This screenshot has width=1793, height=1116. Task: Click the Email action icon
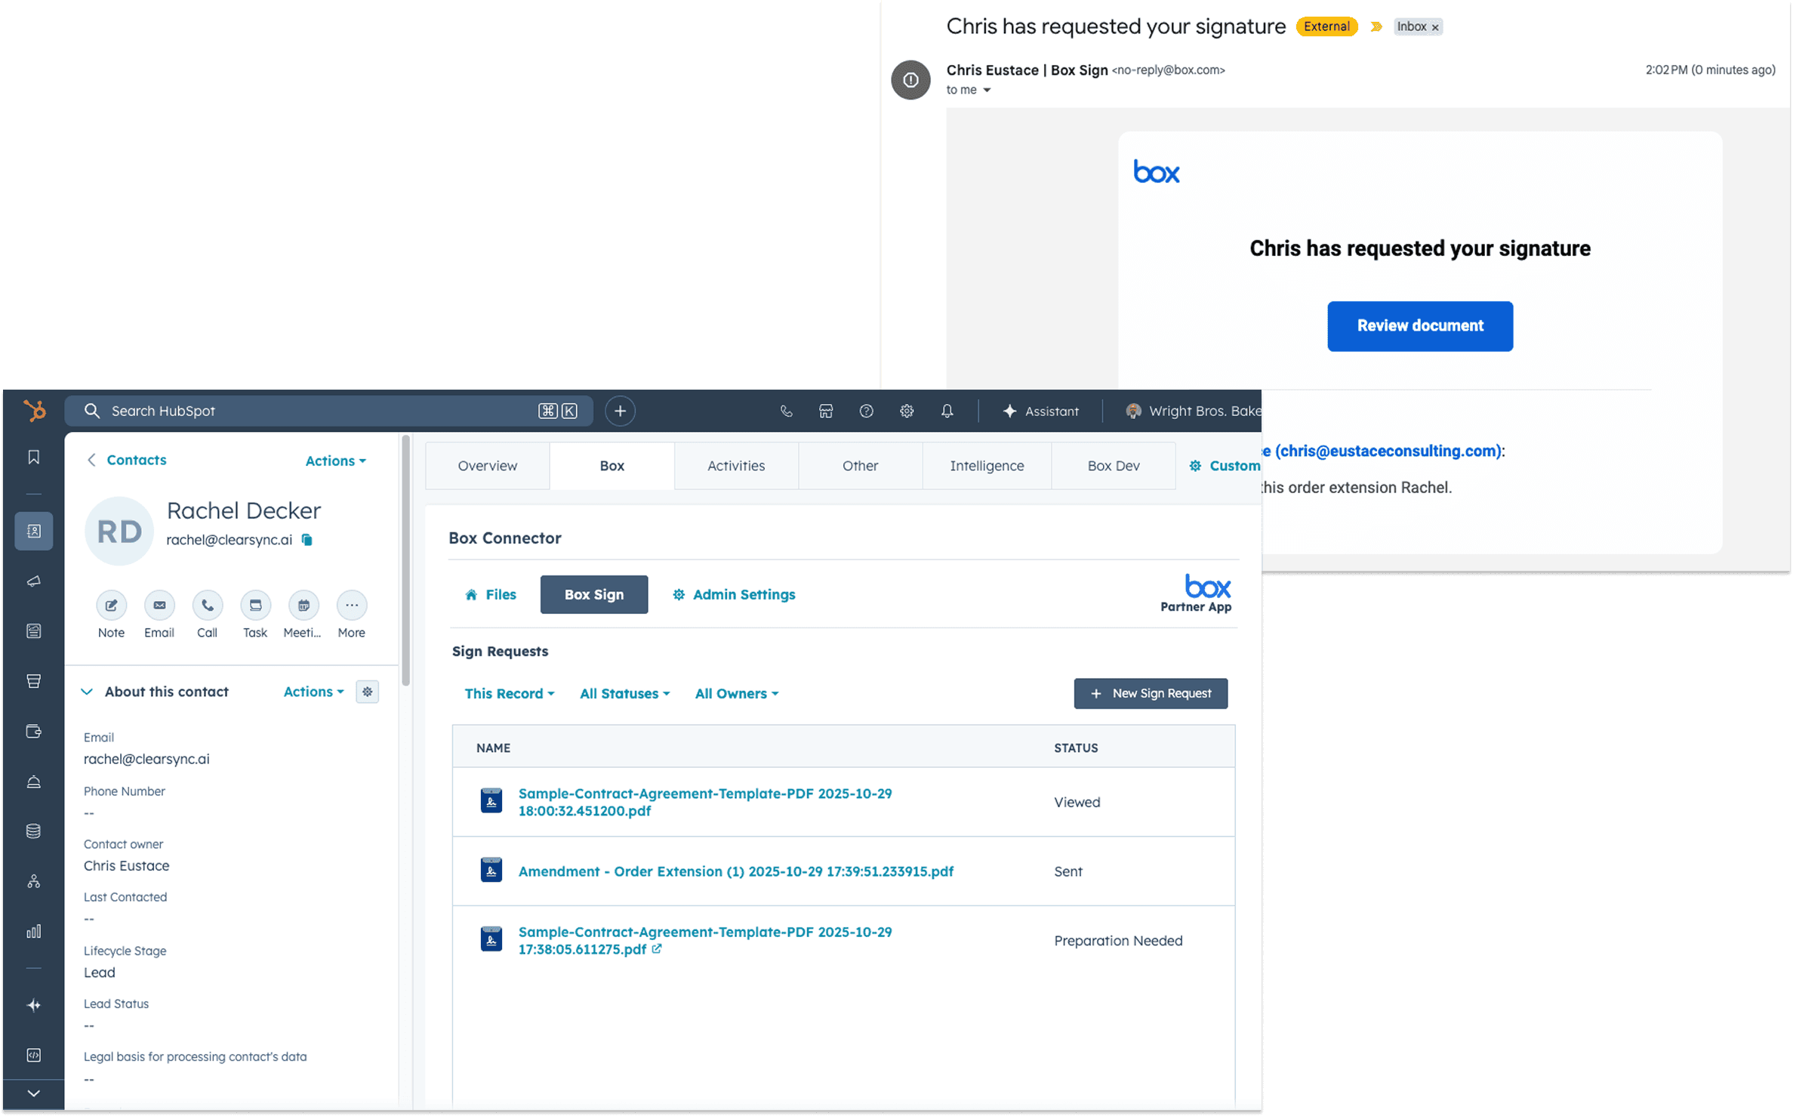159,605
